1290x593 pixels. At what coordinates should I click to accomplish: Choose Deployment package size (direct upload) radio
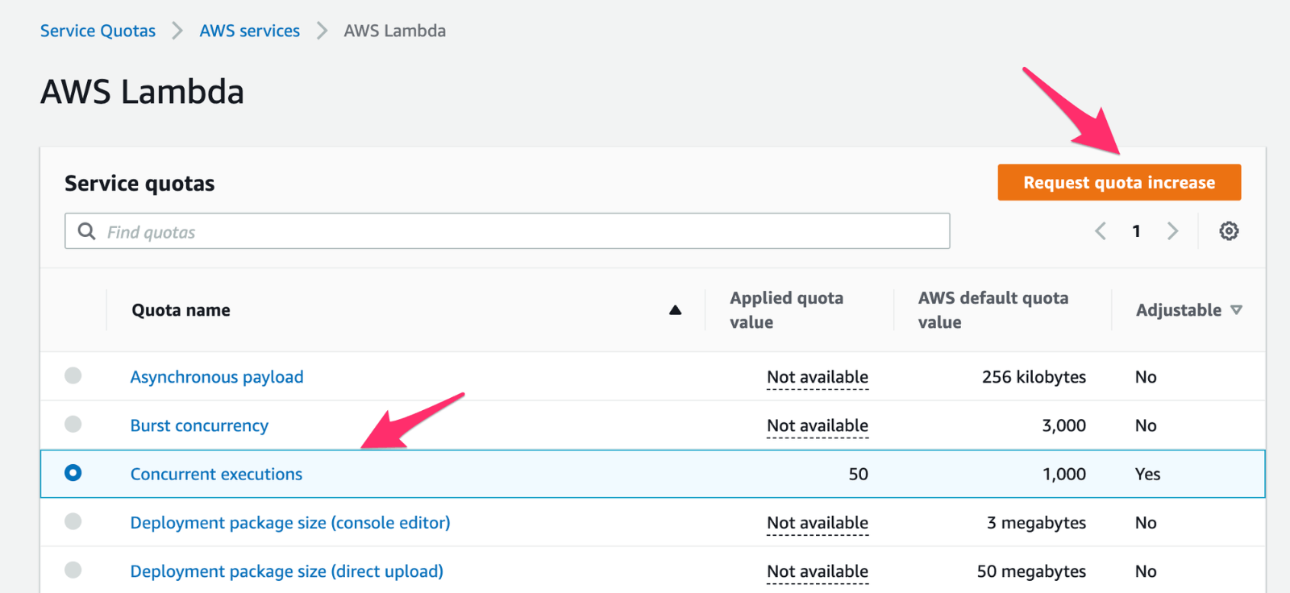[x=73, y=570]
